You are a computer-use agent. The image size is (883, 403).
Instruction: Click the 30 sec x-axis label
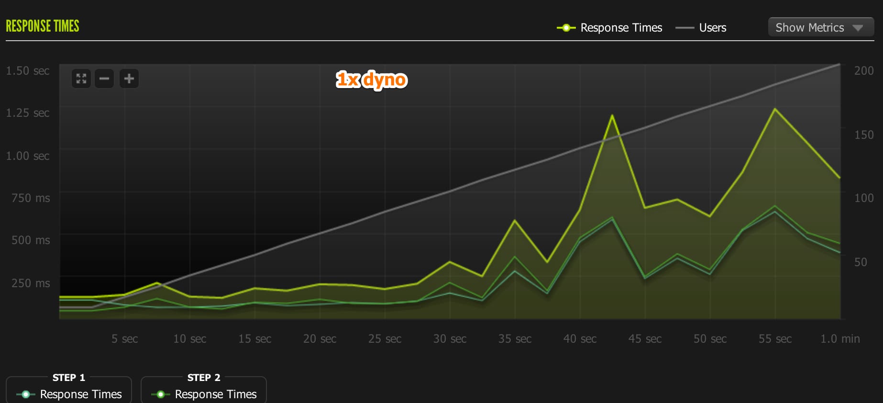(x=450, y=339)
